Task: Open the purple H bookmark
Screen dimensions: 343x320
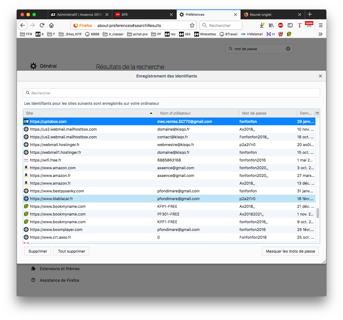Action: pyautogui.click(x=271, y=34)
